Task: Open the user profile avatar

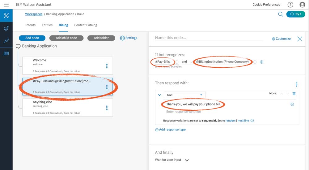Action: (x=302, y=5)
